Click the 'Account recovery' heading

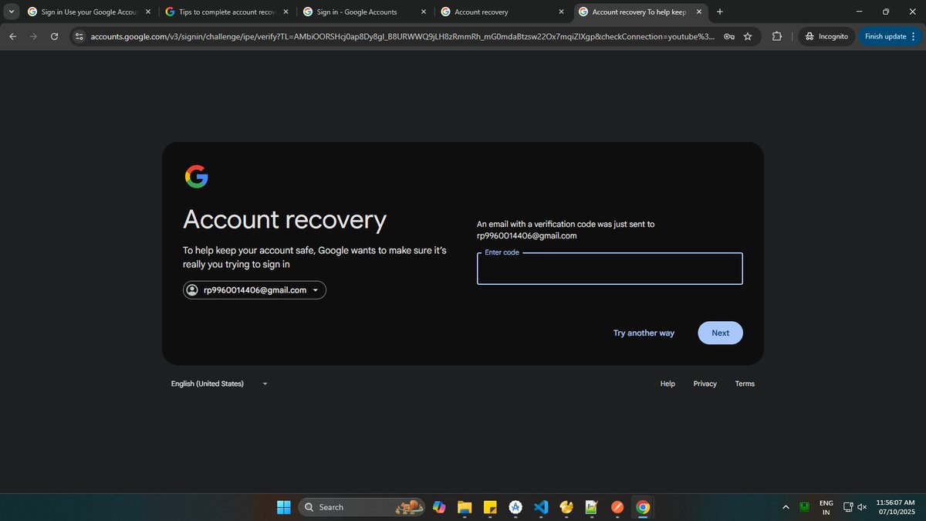tap(285, 219)
